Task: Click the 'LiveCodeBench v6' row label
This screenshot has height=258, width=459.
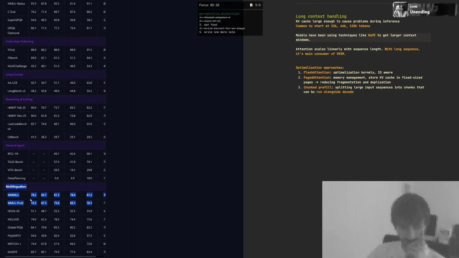Action: pos(17,126)
